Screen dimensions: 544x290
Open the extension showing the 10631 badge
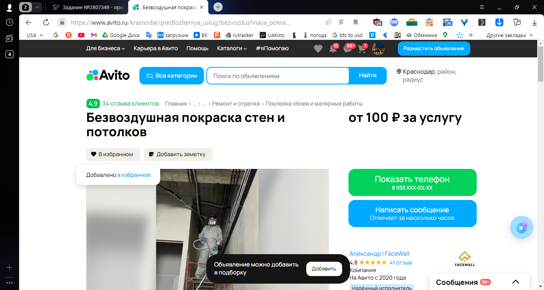click(411, 22)
